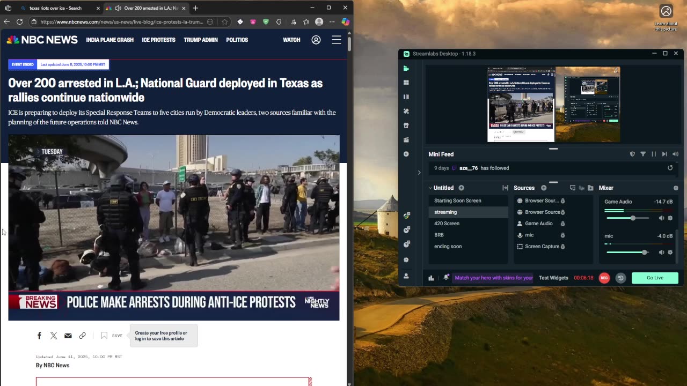Viewport: 687px width, 386px height.
Task: Open the Trump Admin nav item
Action: tap(201, 40)
